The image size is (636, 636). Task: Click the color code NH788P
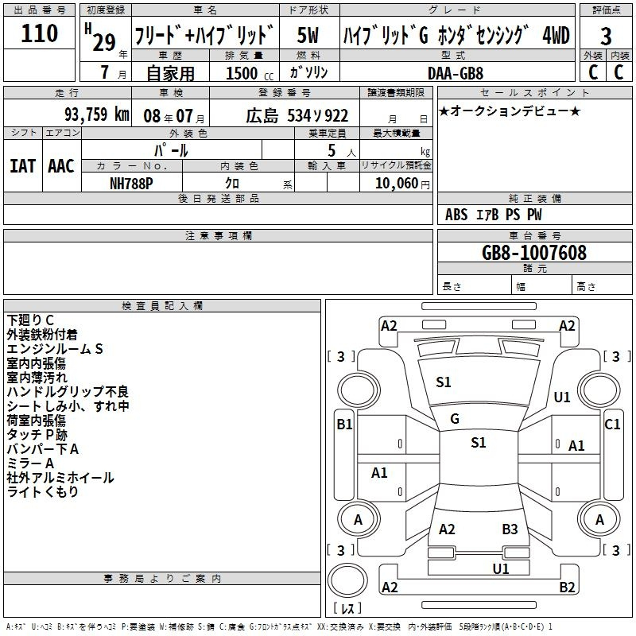(131, 183)
